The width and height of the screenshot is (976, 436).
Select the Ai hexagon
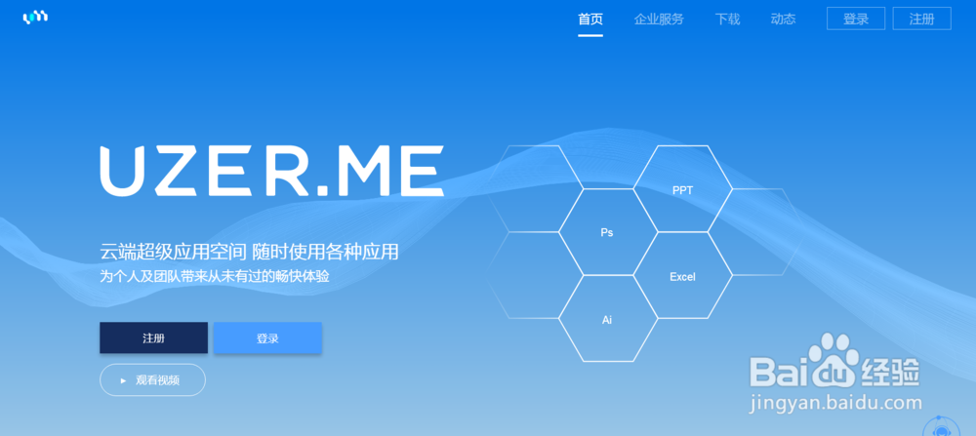click(607, 318)
